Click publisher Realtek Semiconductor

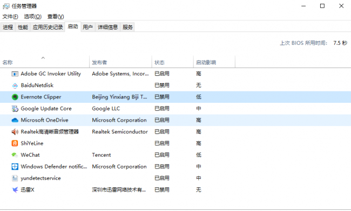(x=120, y=132)
